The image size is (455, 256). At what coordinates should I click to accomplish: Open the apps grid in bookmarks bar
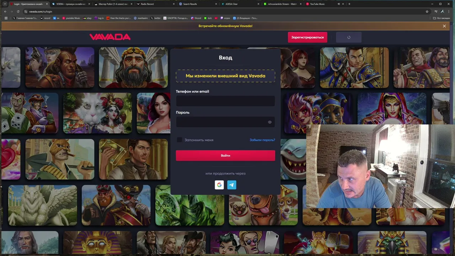coord(6,18)
